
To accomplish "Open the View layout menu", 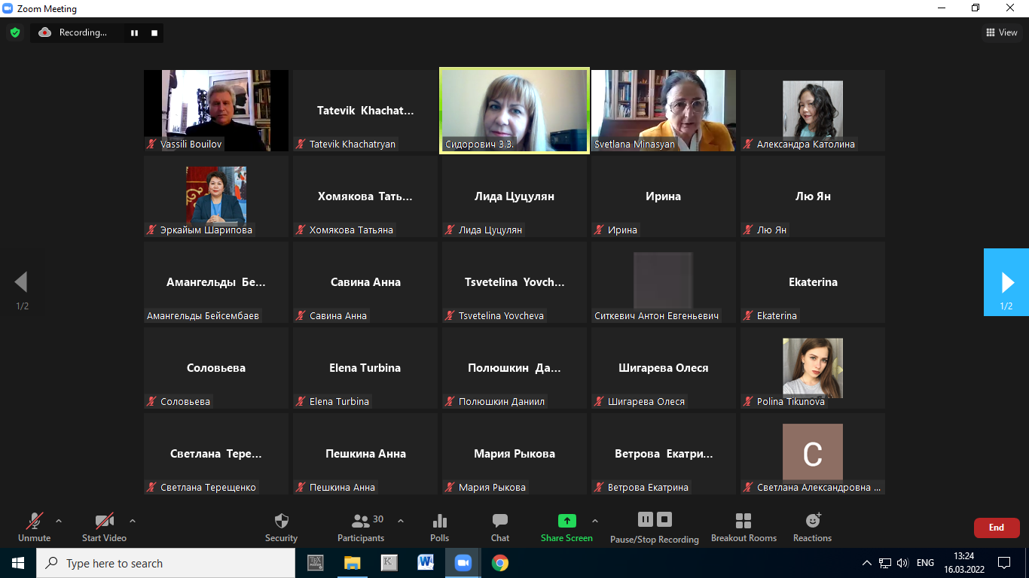I will coord(1002,32).
